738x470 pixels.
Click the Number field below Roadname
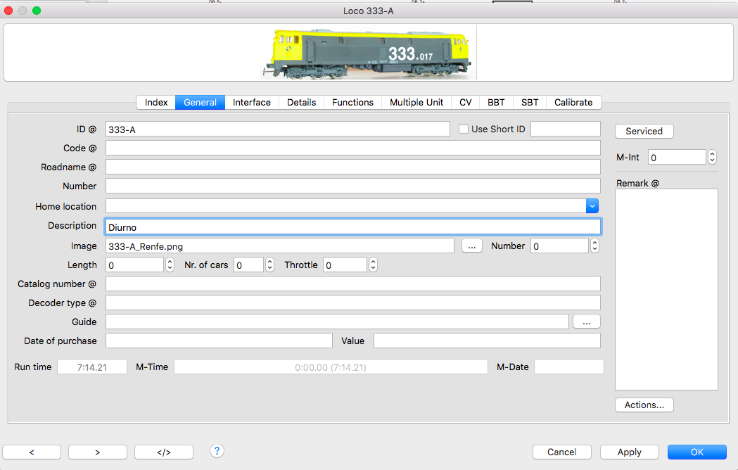tap(353, 186)
